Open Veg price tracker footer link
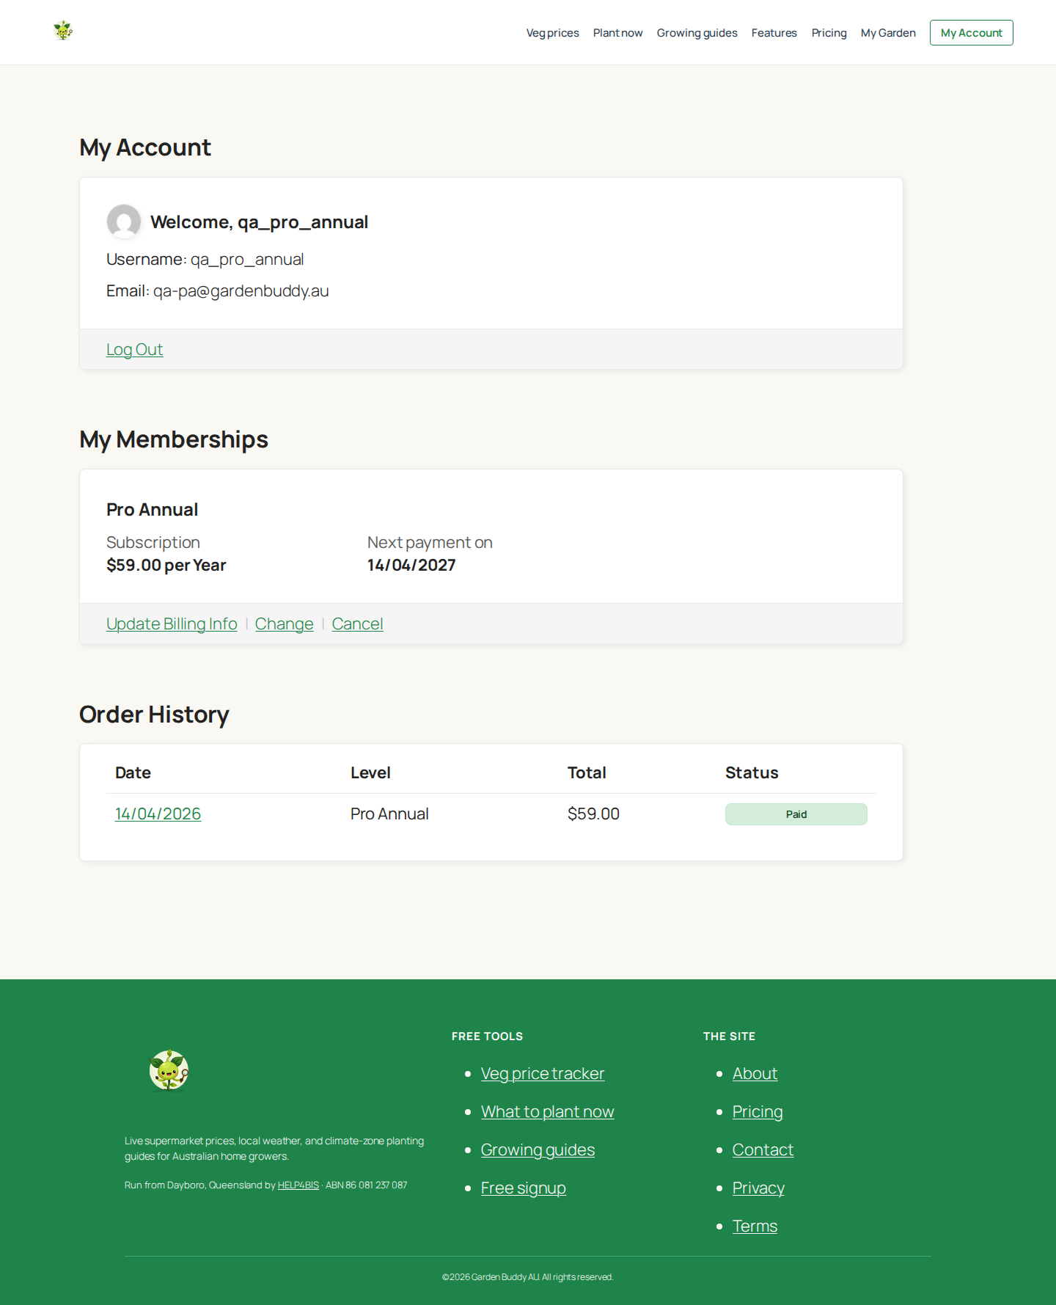The image size is (1056, 1305). point(542,1073)
